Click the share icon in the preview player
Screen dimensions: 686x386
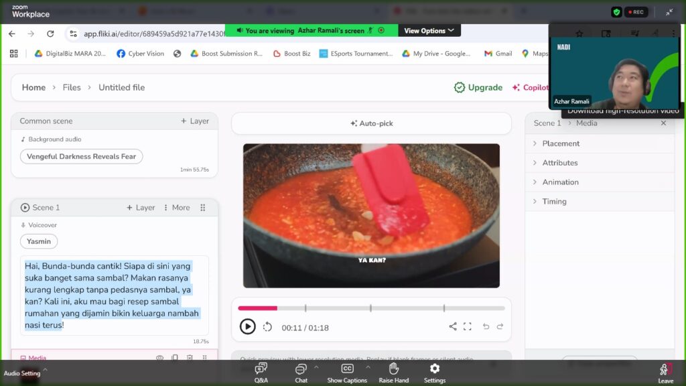tap(453, 326)
